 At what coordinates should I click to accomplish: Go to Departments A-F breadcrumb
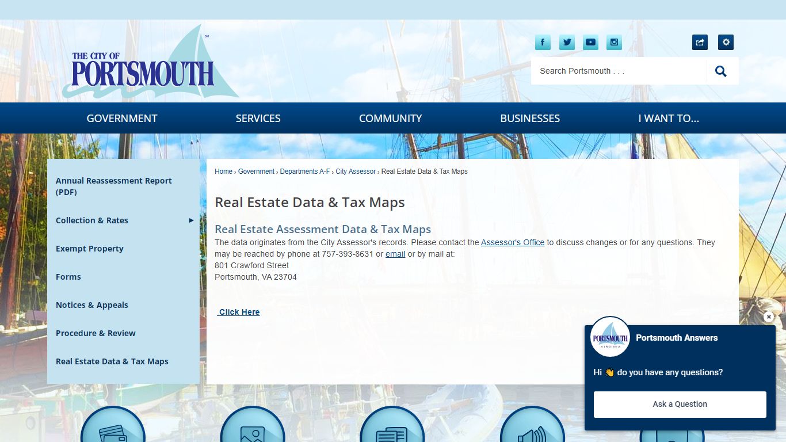coord(305,172)
